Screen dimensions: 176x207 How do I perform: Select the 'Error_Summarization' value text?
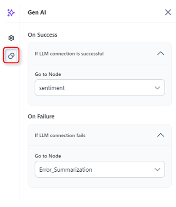(x=66, y=170)
